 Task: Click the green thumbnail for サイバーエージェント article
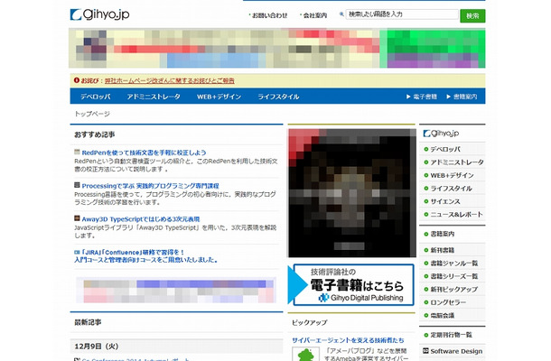pos(305,354)
